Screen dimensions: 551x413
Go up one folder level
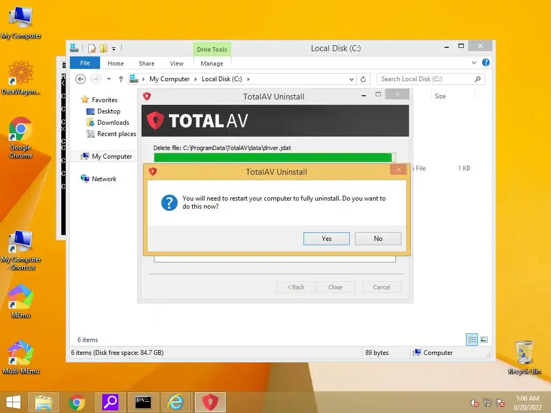pos(121,79)
